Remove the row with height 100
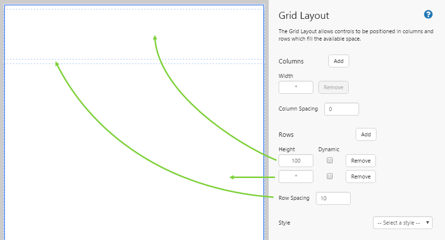The width and height of the screenshot is (445, 240). pyautogui.click(x=361, y=161)
